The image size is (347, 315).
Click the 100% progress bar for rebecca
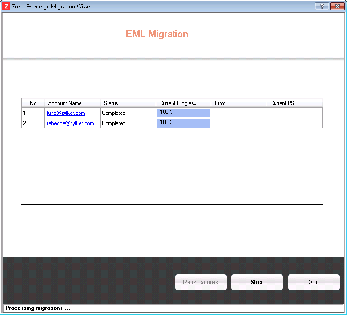point(183,123)
